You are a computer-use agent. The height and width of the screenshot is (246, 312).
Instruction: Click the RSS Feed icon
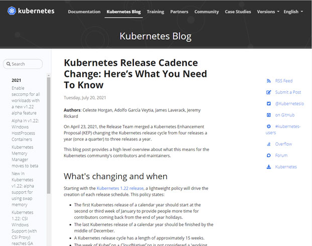(269, 81)
